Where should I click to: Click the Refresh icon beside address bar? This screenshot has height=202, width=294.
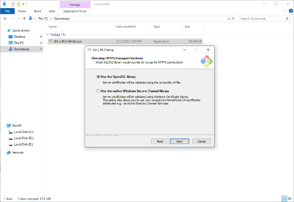pos(233,19)
